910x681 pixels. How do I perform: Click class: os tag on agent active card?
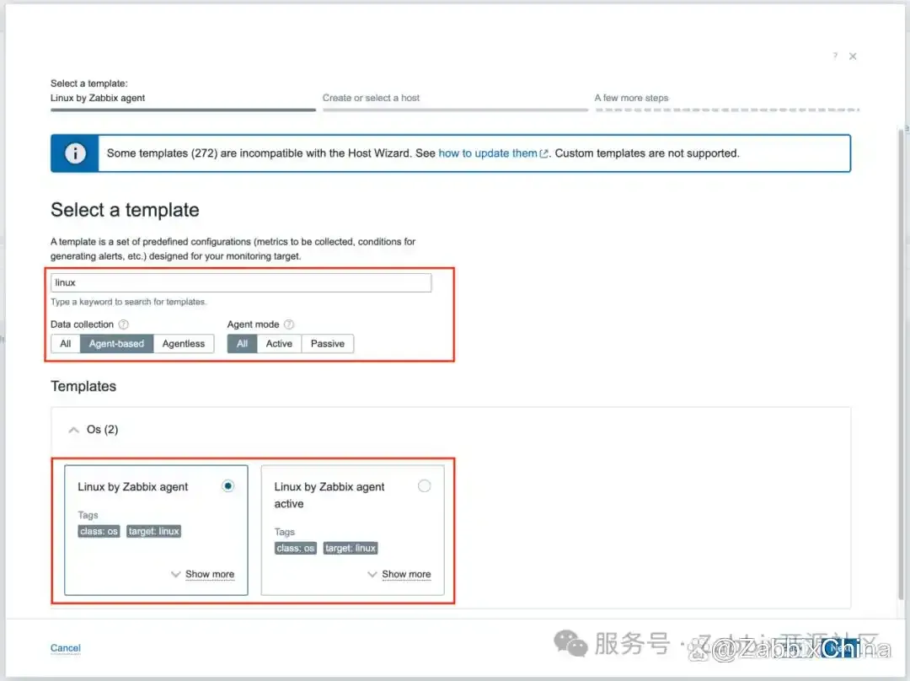[296, 548]
